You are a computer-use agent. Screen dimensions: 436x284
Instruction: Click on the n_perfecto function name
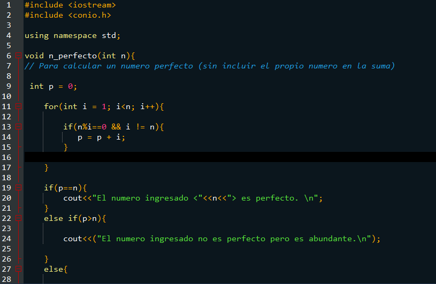coord(73,56)
